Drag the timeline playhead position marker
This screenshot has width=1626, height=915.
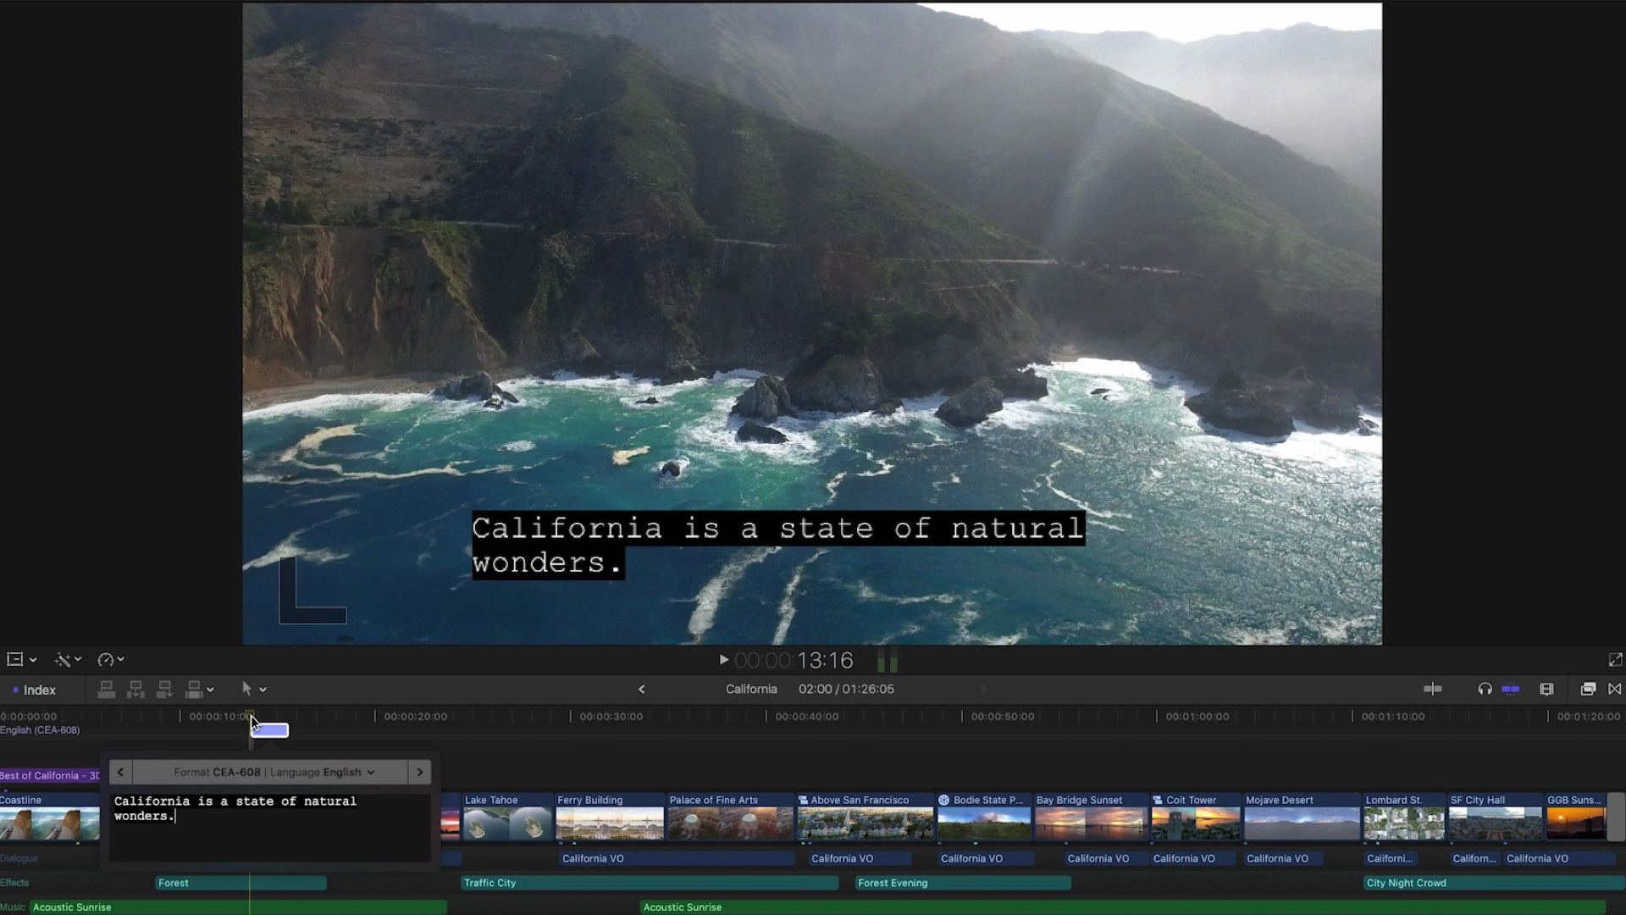pos(252,715)
